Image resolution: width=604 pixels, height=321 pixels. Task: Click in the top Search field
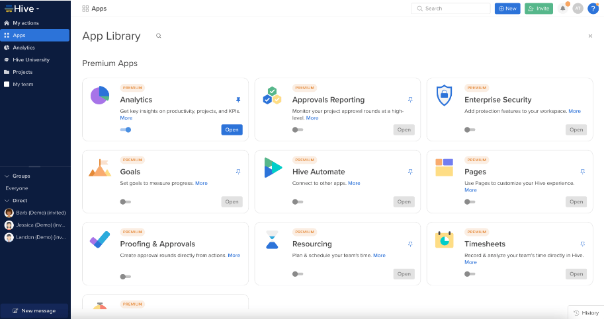pyautogui.click(x=451, y=9)
